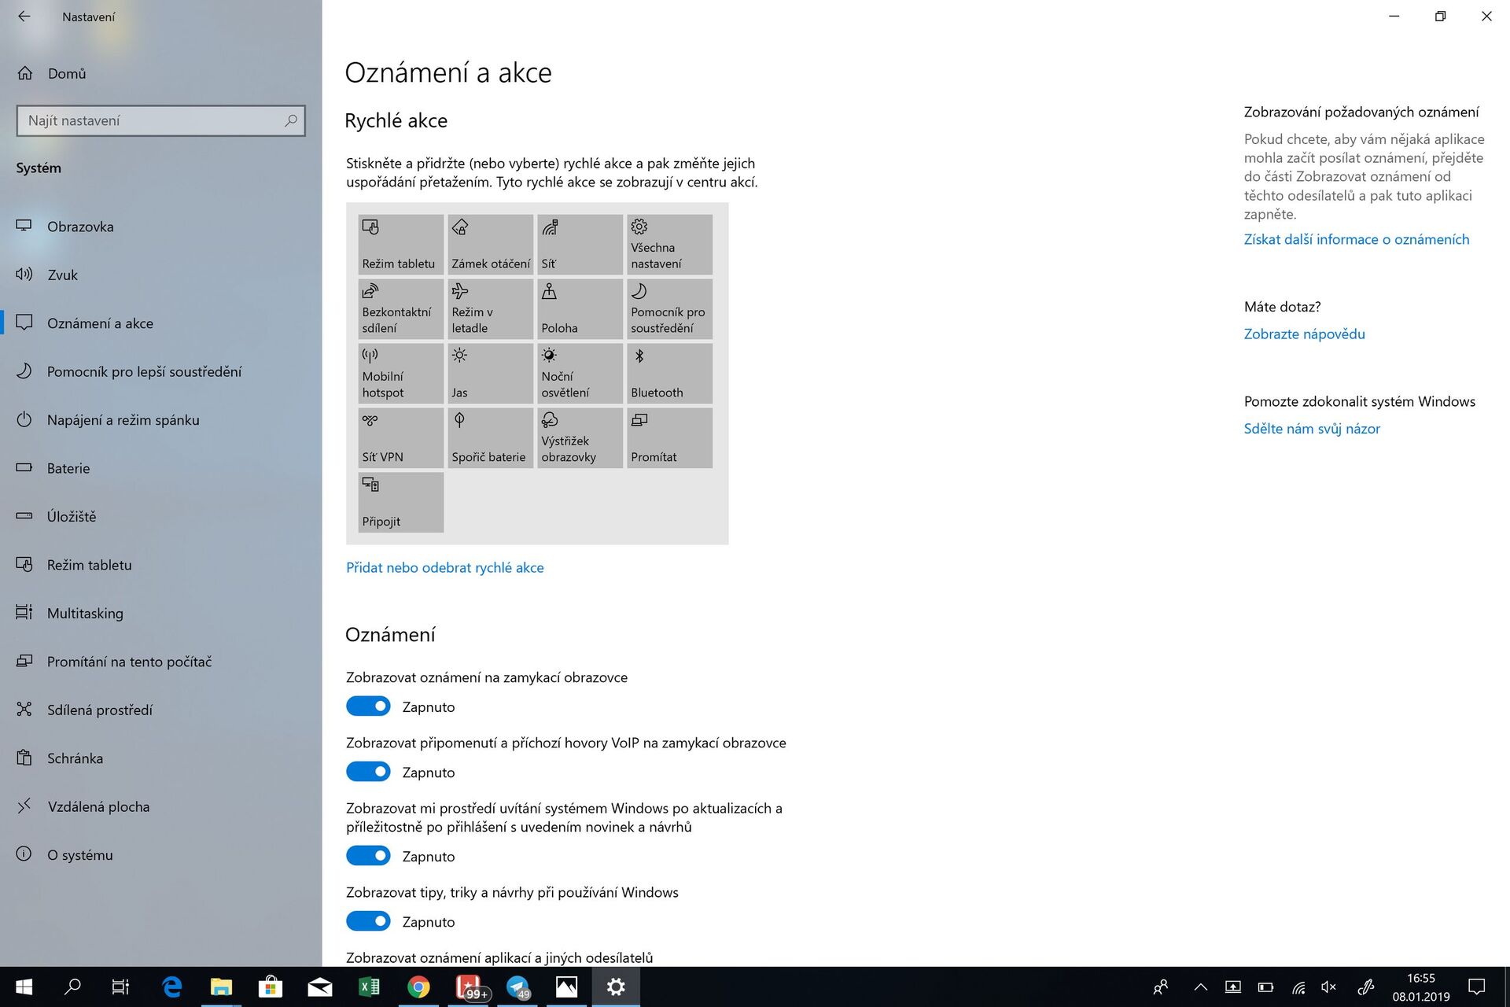Open 'Získat další informace o oznámeních'
This screenshot has width=1510, height=1007.
1357,239
